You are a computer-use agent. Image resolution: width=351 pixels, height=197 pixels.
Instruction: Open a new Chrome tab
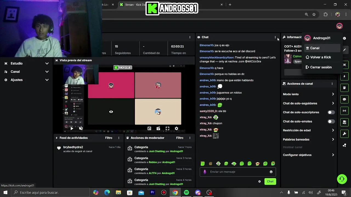230,5
